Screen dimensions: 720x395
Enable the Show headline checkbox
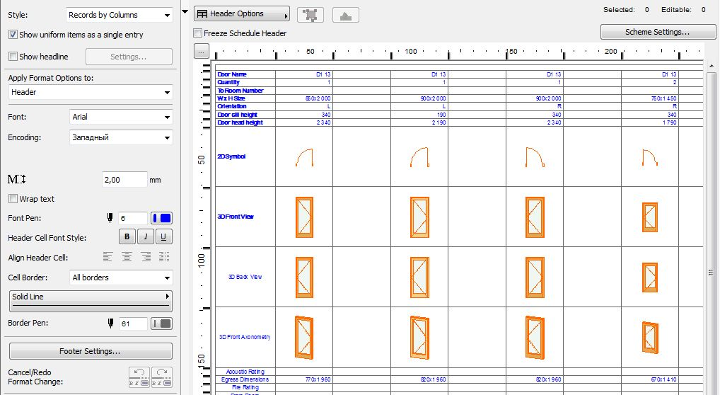(x=13, y=57)
